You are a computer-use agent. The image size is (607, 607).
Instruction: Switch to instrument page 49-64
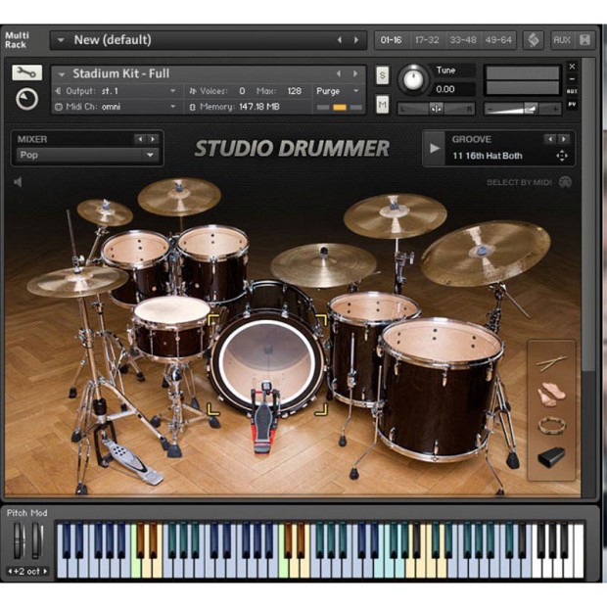498,40
